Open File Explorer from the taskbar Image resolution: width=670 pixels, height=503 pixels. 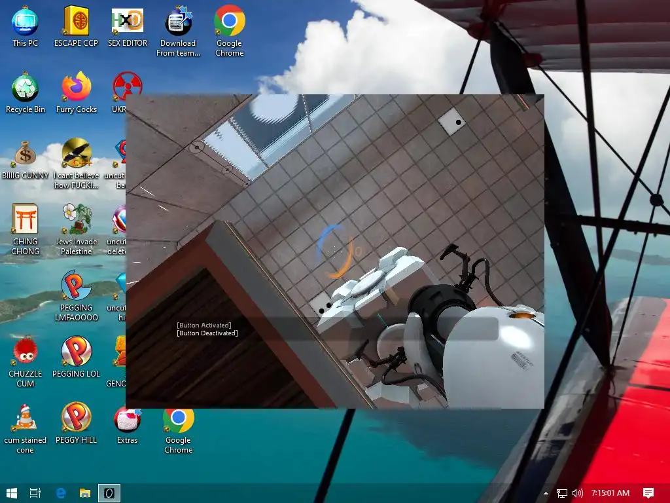85,493
